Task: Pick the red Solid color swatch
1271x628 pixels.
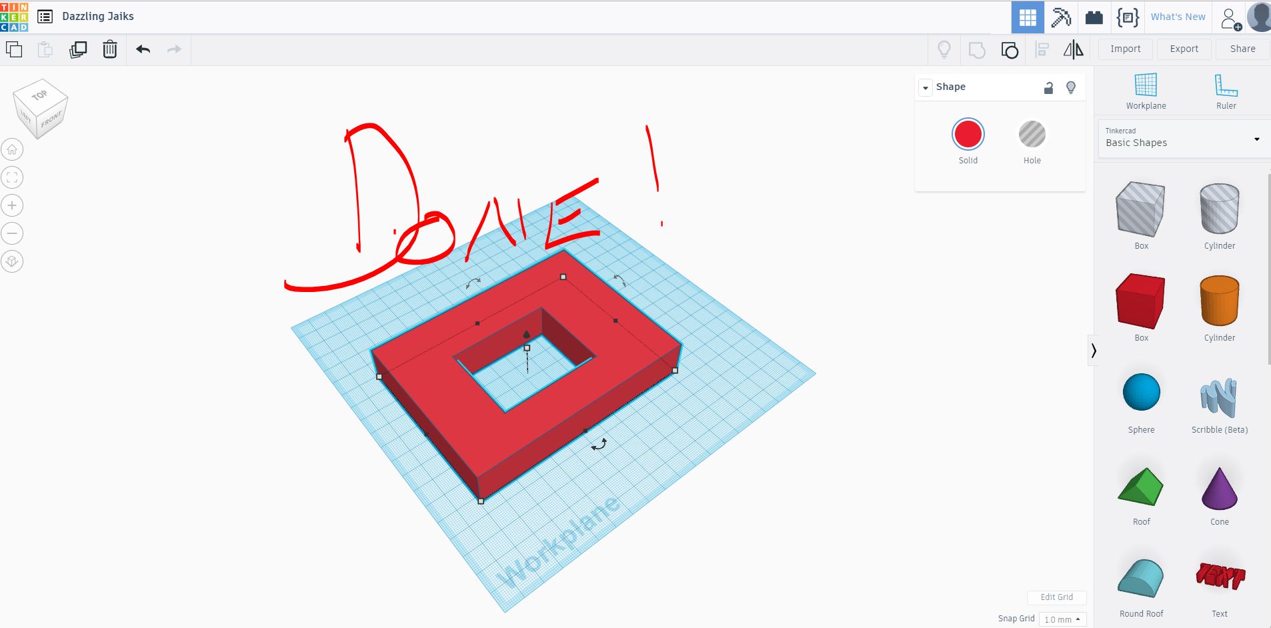Action: 968,135
